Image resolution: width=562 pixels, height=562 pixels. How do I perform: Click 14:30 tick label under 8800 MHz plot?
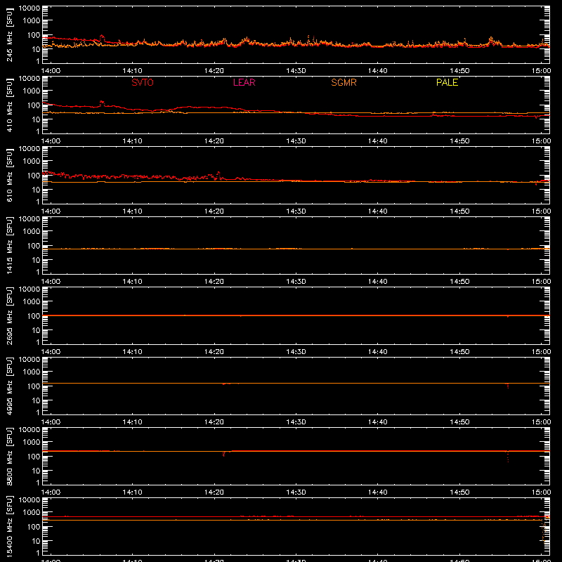(x=296, y=492)
